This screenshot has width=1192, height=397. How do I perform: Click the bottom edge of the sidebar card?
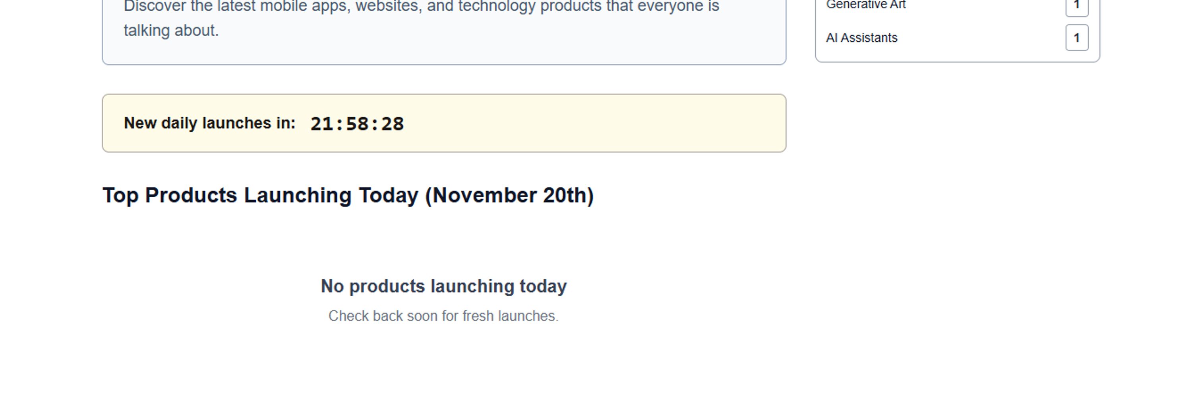point(958,60)
